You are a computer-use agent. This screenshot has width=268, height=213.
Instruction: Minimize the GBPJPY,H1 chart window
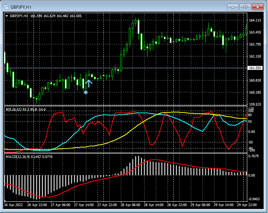coord(233,7)
